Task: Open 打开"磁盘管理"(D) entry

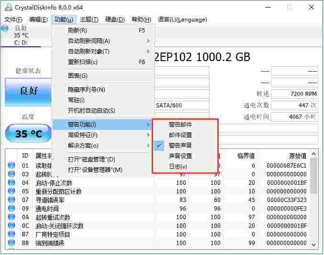Action: [x=103, y=159]
